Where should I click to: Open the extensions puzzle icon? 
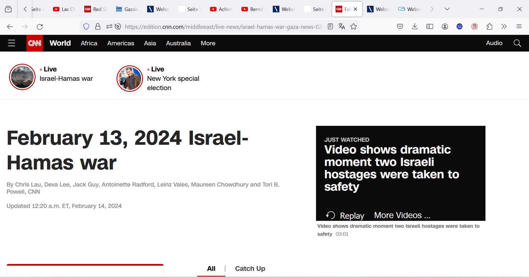[x=489, y=27]
